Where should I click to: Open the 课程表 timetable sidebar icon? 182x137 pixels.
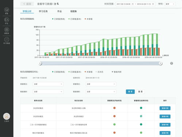click(x=7, y=31)
